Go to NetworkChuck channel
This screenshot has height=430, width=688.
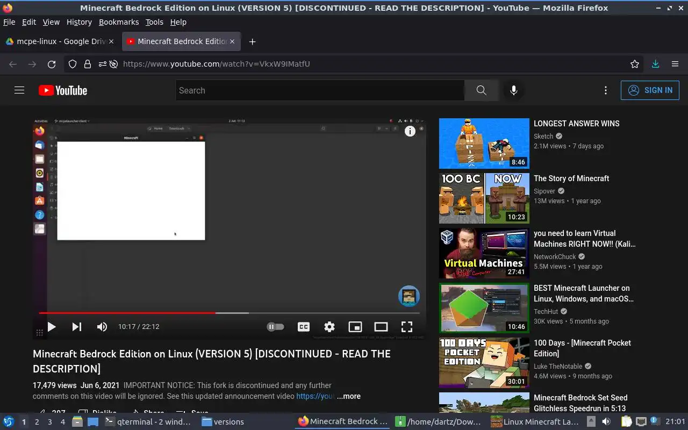pyautogui.click(x=555, y=257)
